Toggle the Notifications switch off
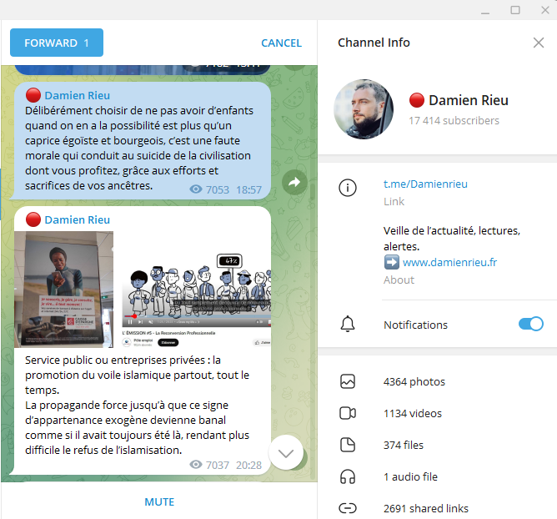Viewport: 557px width, 519px height. click(x=530, y=325)
